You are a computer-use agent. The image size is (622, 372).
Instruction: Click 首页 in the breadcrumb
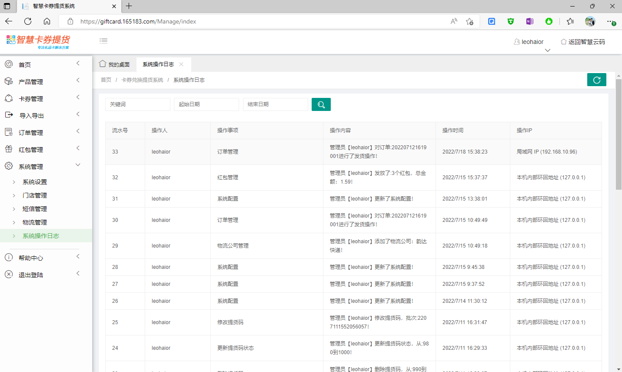pos(106,80)
